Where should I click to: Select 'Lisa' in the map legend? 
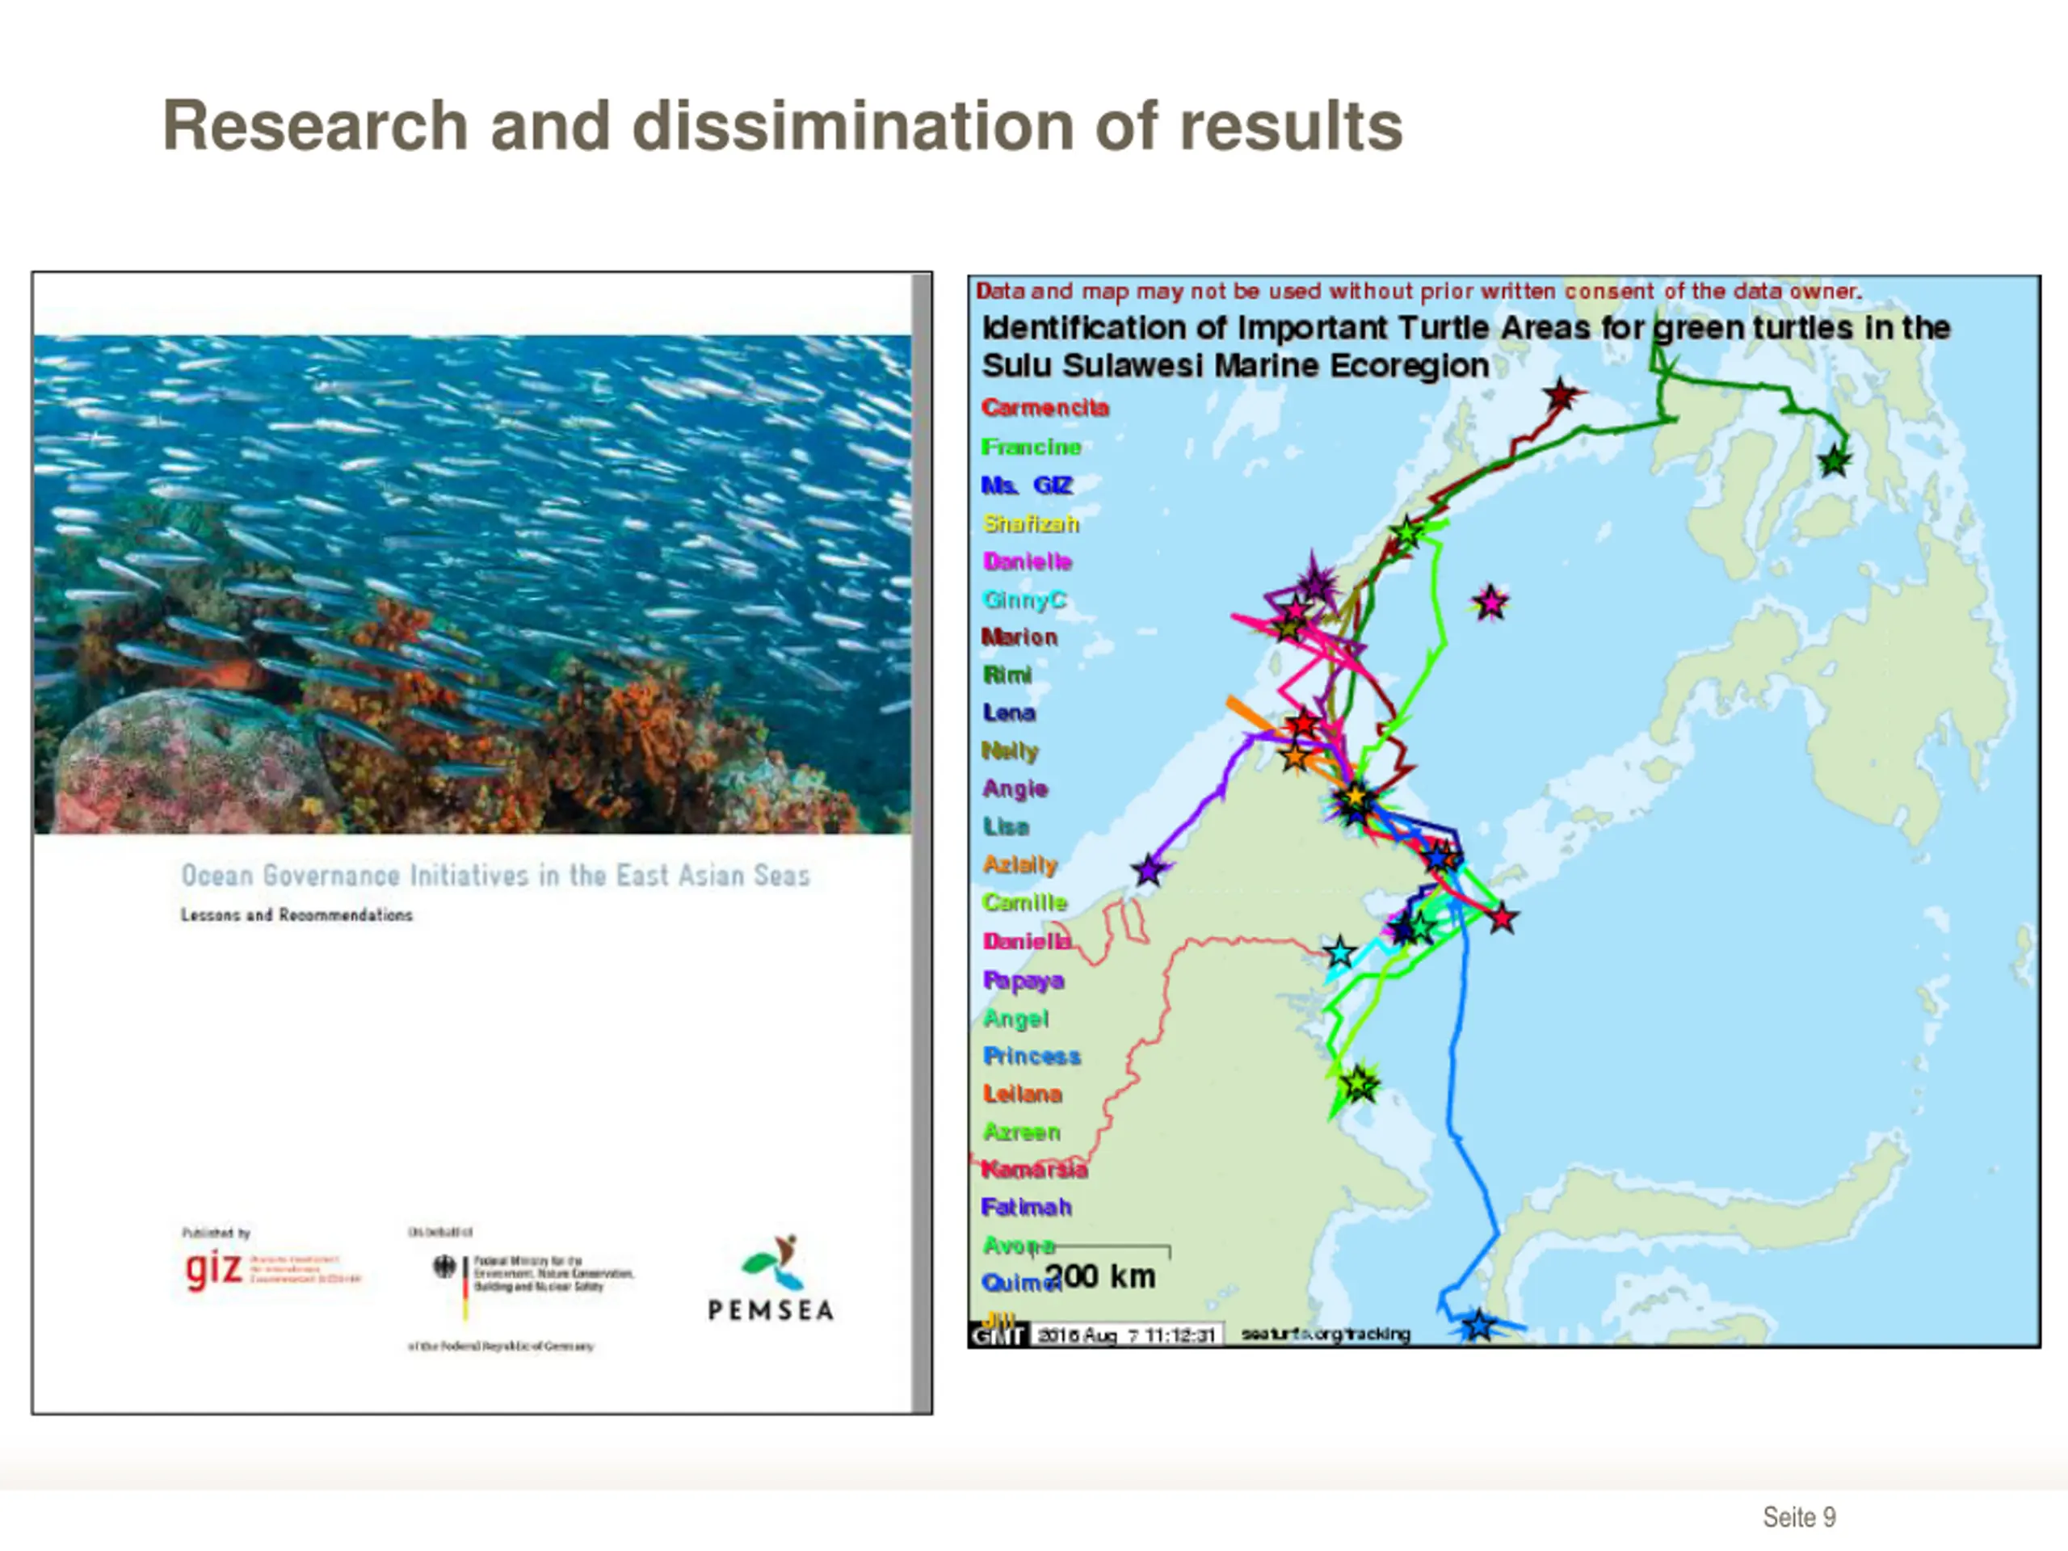pyautogui.click(x=1006, y=826)
